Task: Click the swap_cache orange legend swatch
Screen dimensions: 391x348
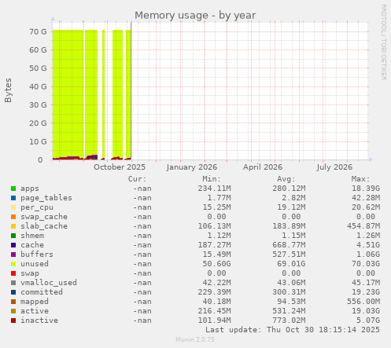Action: [13, 217]
